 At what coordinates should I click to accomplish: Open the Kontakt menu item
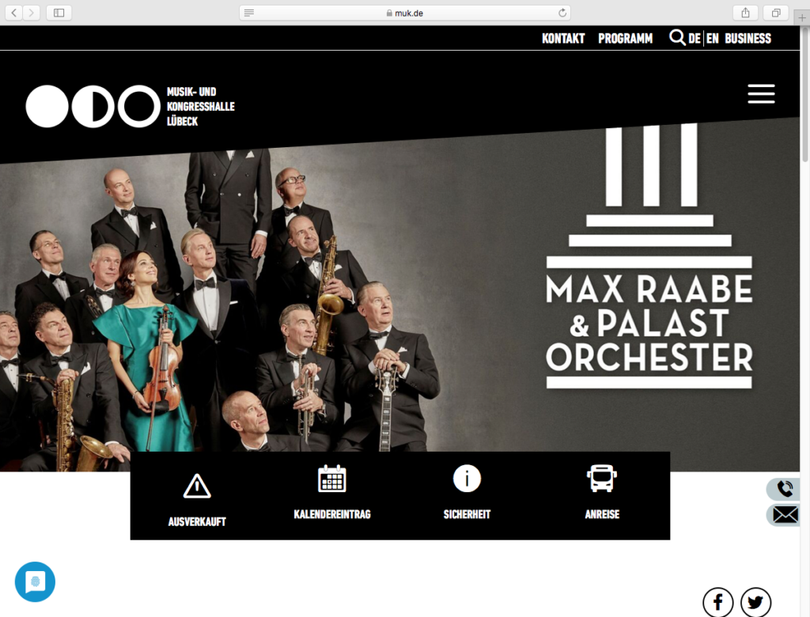563,39
